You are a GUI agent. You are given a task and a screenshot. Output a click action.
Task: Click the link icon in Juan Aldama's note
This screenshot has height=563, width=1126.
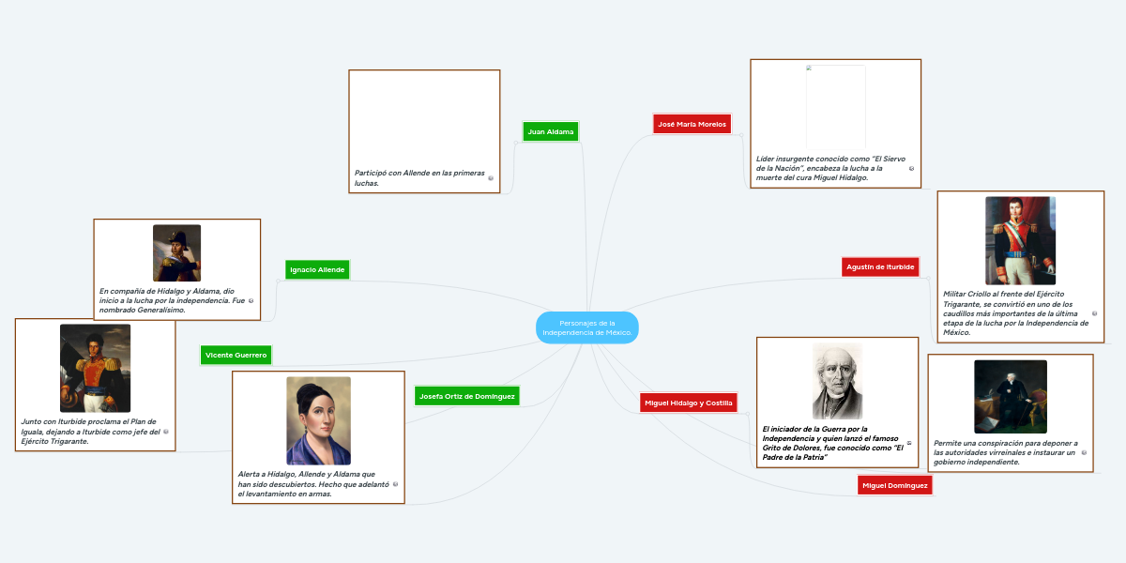click(x=491, y=177)
